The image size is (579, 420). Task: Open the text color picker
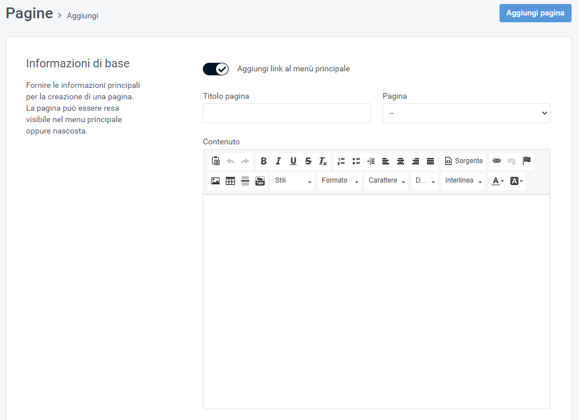pyautogui.click(x=498, y=181)
